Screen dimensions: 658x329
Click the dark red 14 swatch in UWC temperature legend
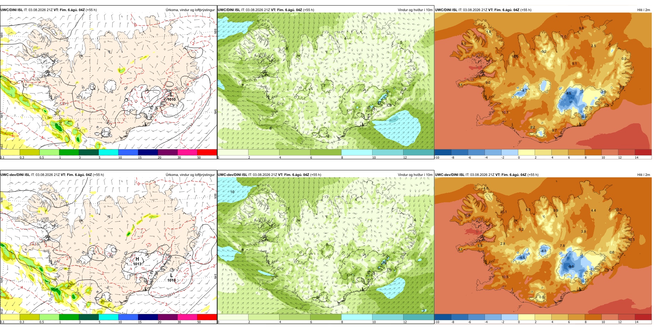tap(643, 152)
